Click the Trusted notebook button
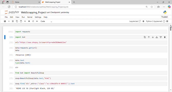 coord(164,17)
